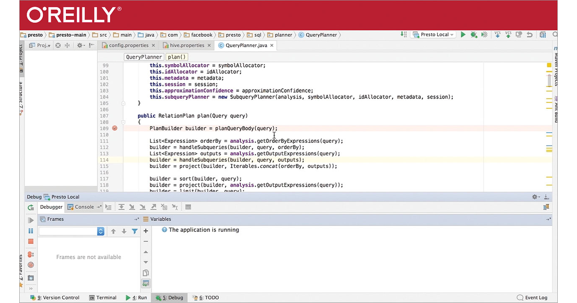Click the VCS commit changes icon
The image size is (577, 303).
click(x=508, y=35)
